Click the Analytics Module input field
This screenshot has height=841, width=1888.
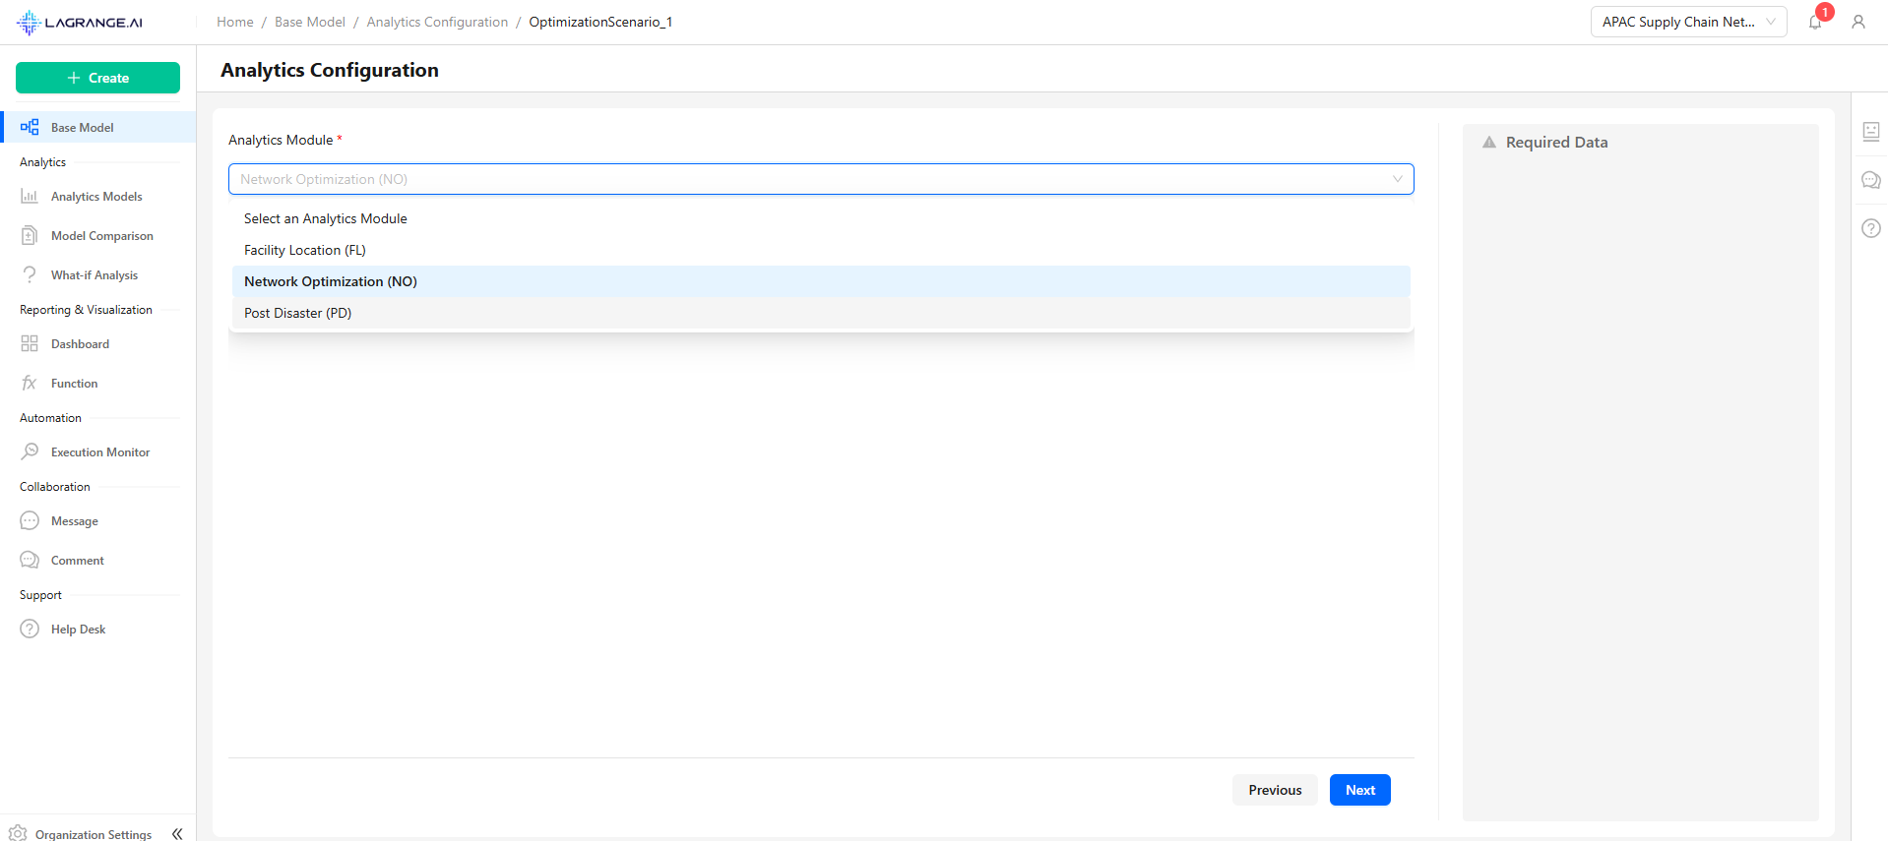pyautogui.click(x=821, y=179)
